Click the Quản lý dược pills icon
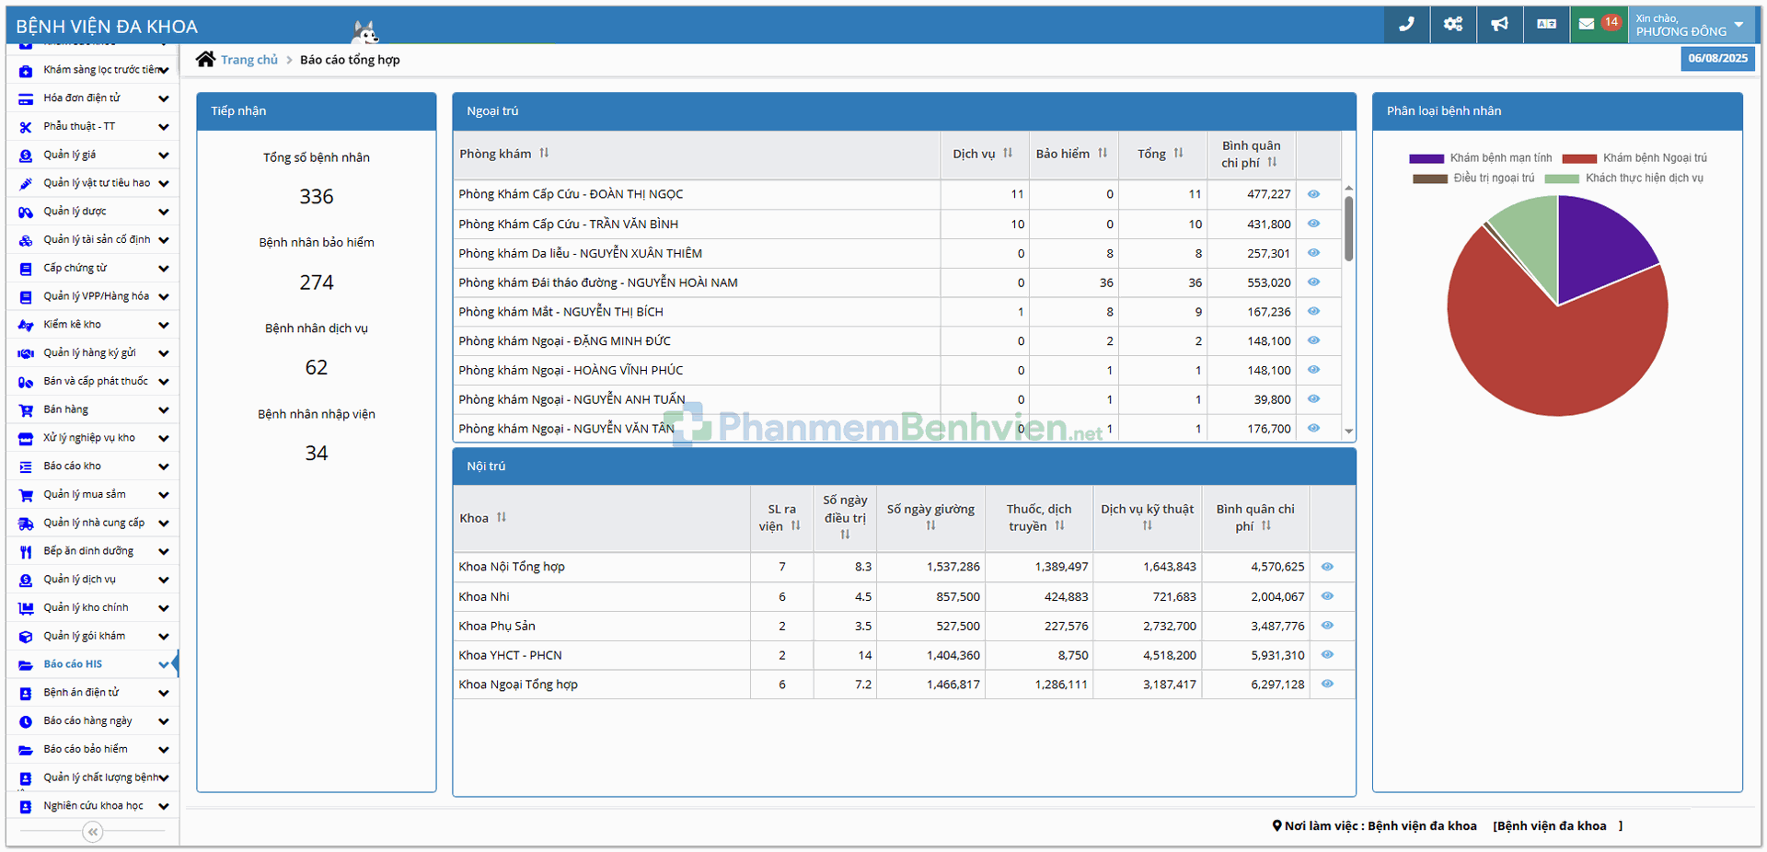1767x852 pixels. 26,212
